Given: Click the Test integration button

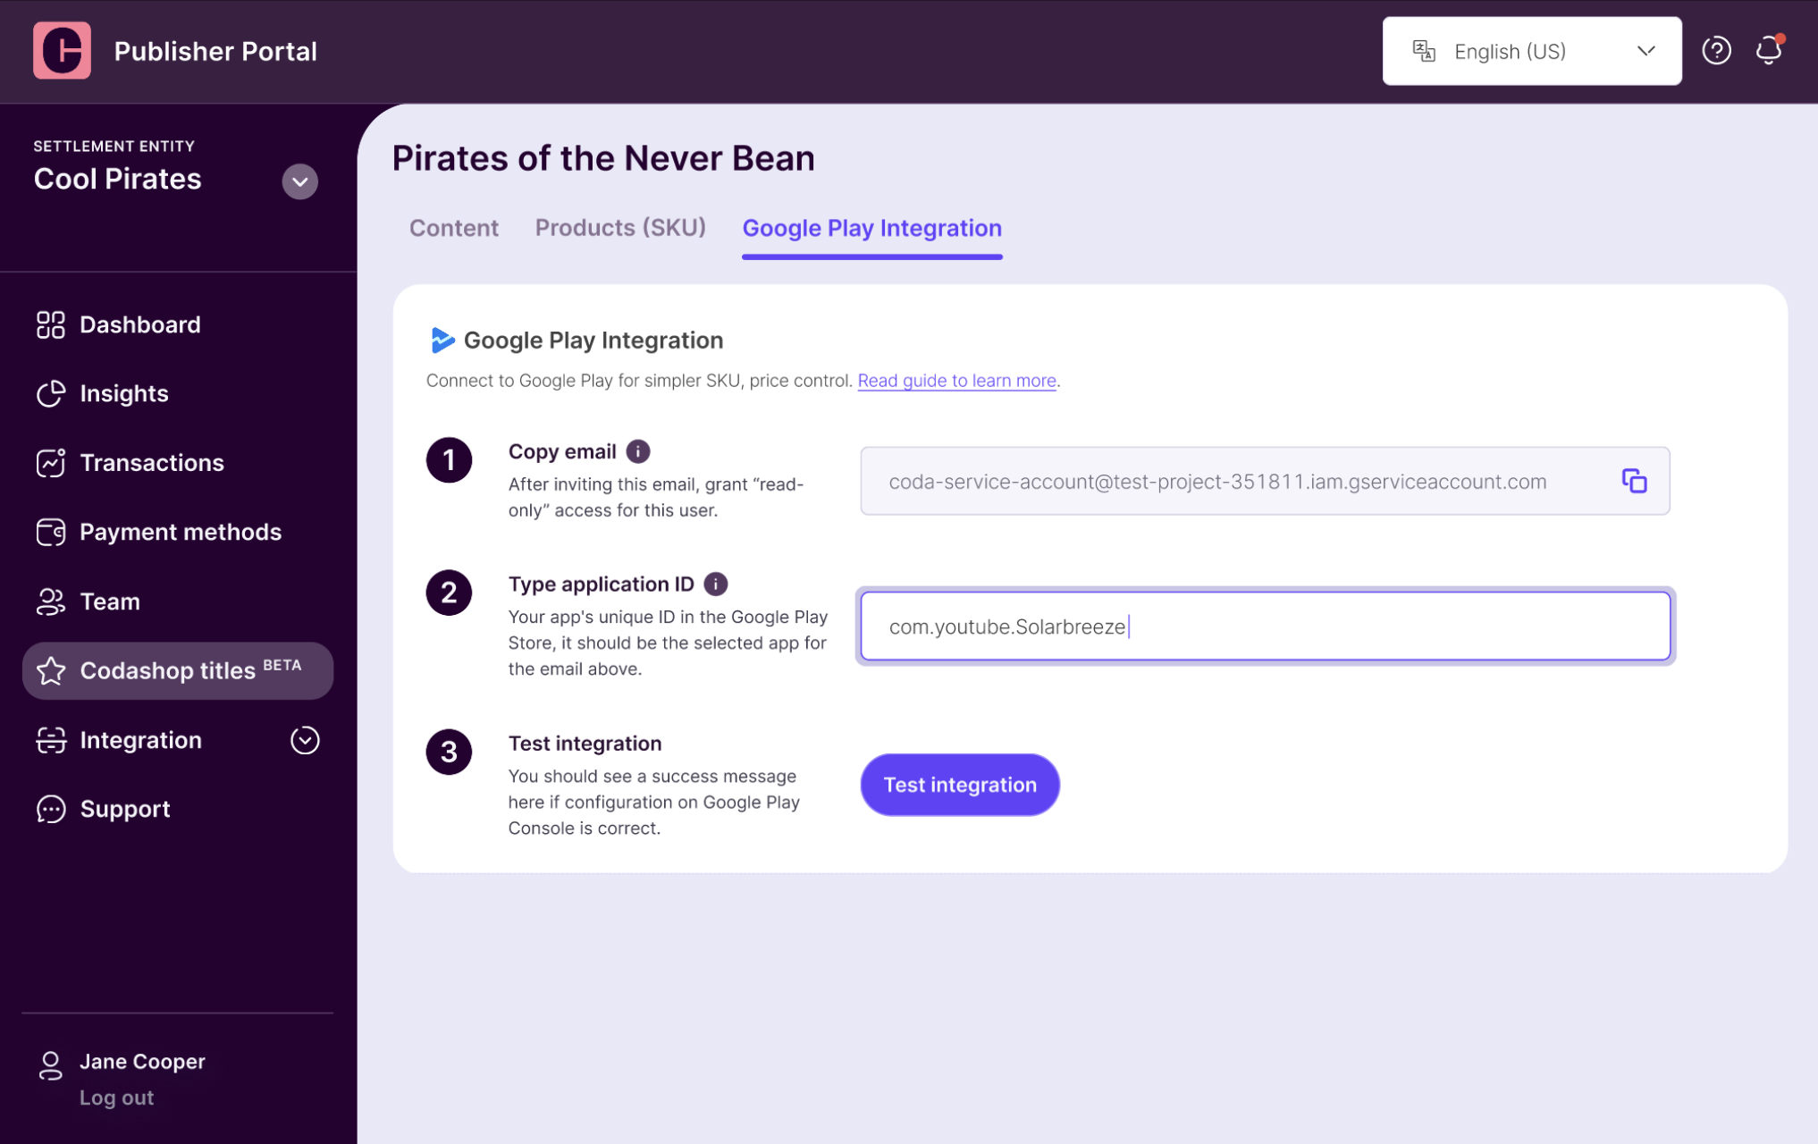Looking at the screenshot, I should click(x=960, y=785).
